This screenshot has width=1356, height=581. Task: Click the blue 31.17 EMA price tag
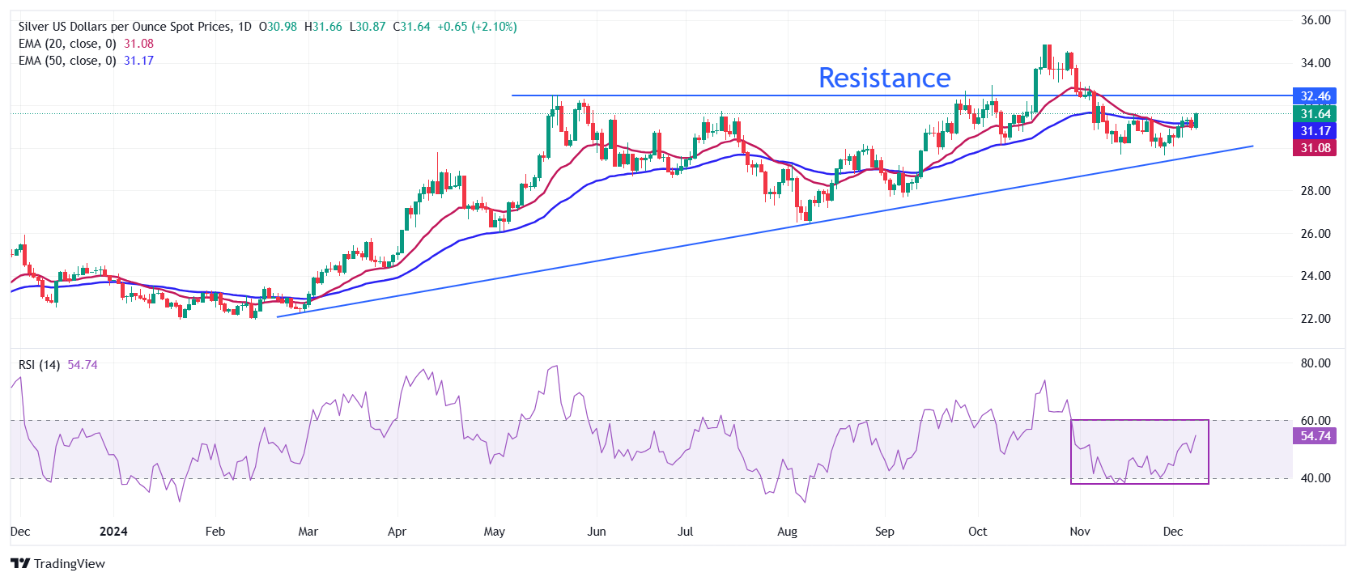click(x=1316, y=131)
